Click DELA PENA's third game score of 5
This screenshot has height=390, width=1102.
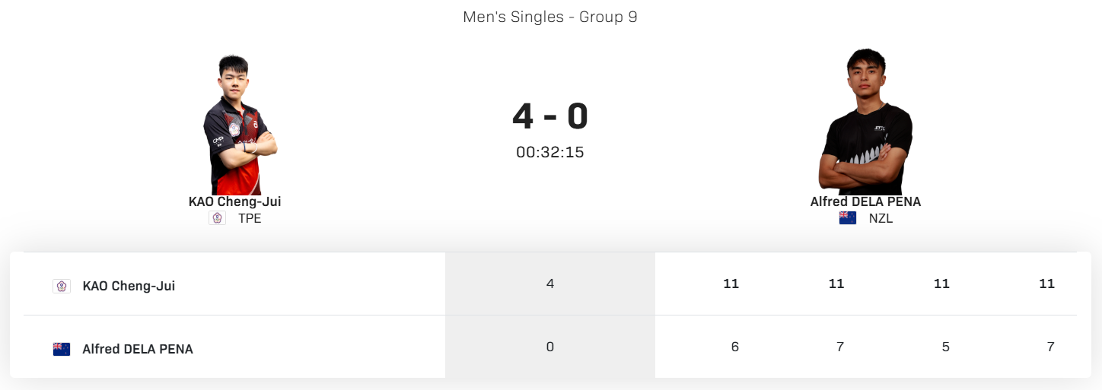coord(945,347)
